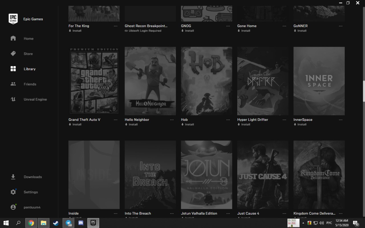Screen dimensions: 365x228
Task: Click the Jotun Valhalla Edition cover art
Action: [x=206, y=175]
